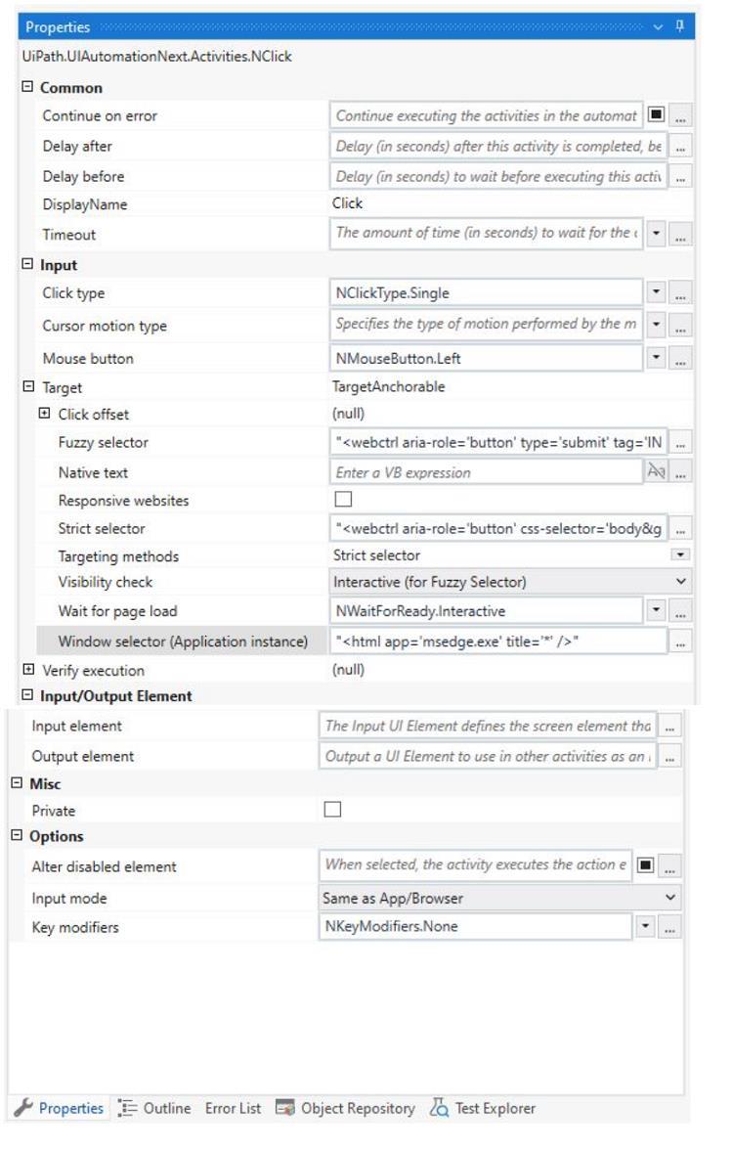
Task: Toggle the Continue on error checkbox
Action: tap(656, 115)
